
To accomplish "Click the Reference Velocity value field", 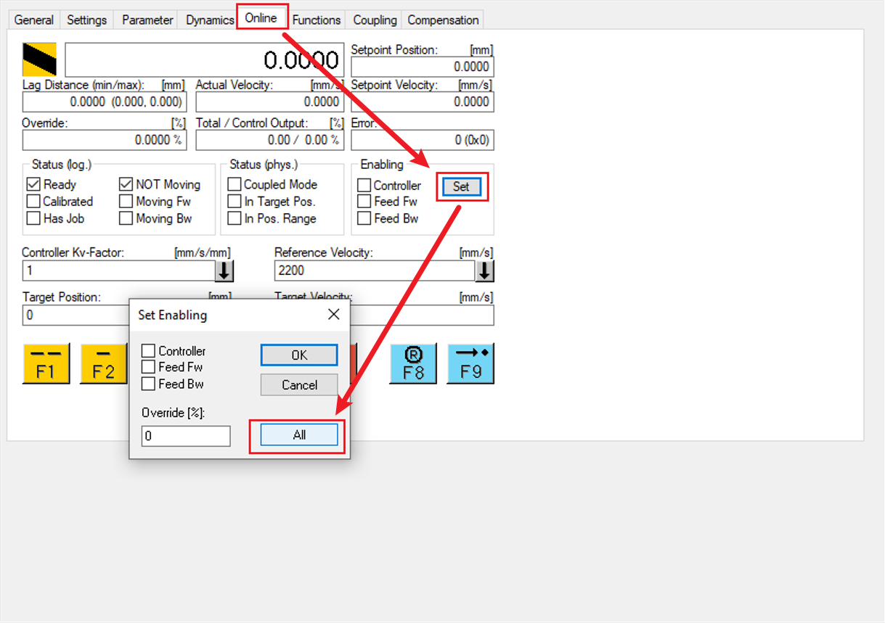I will click(374, 271).
